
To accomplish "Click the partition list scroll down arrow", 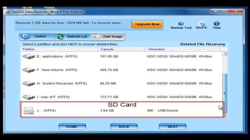I will [225, 115].
